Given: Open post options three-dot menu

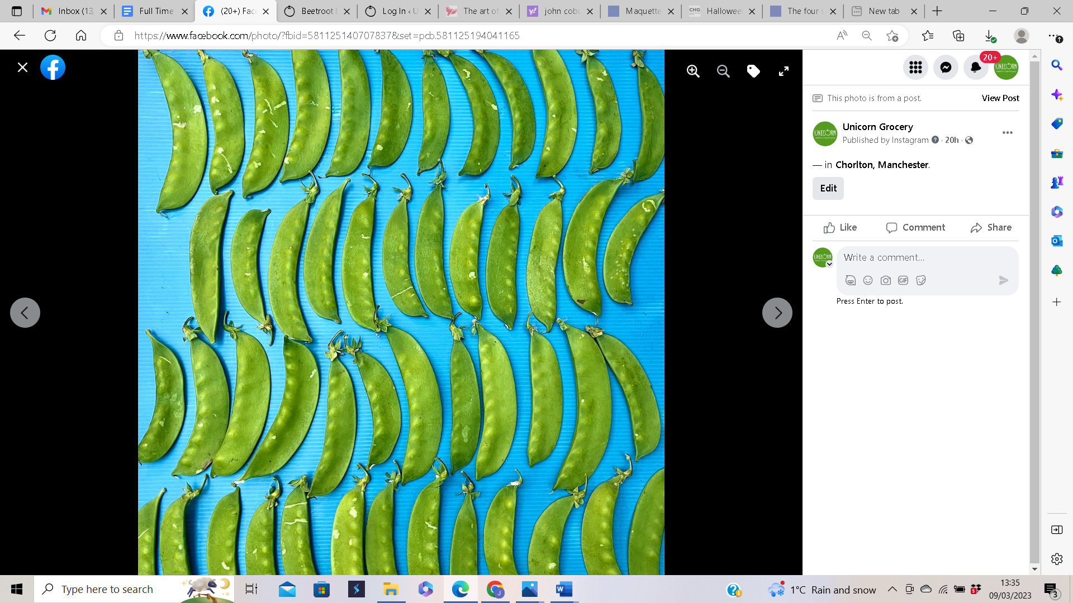Looking at the screenshot, I should pyautogui.click(x=1007, y=133).
